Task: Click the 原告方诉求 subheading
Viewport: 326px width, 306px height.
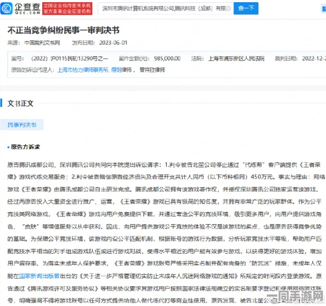Action: tap(25, 147)
